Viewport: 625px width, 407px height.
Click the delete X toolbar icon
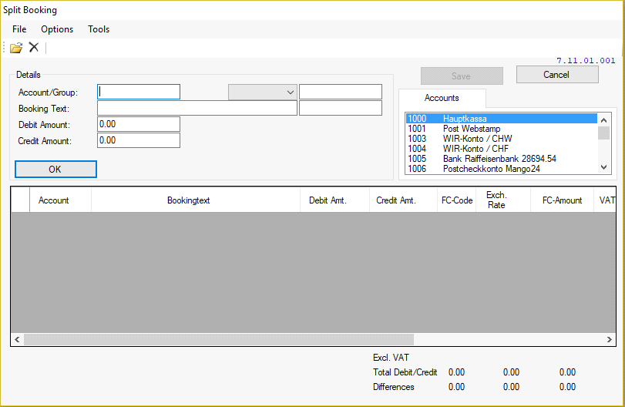(34, 48)
